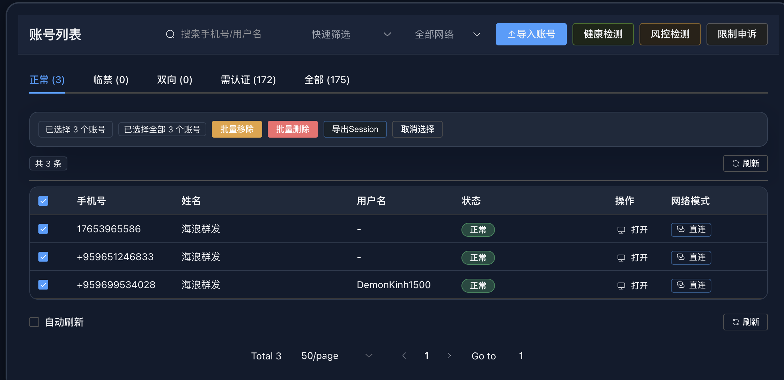The image size is (784, 380).
Task: Uncheck the row checkbox for +959651246833
Action: tap(43, 257)
